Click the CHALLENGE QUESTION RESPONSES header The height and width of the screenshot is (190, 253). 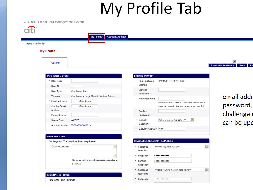pos(171,141)
